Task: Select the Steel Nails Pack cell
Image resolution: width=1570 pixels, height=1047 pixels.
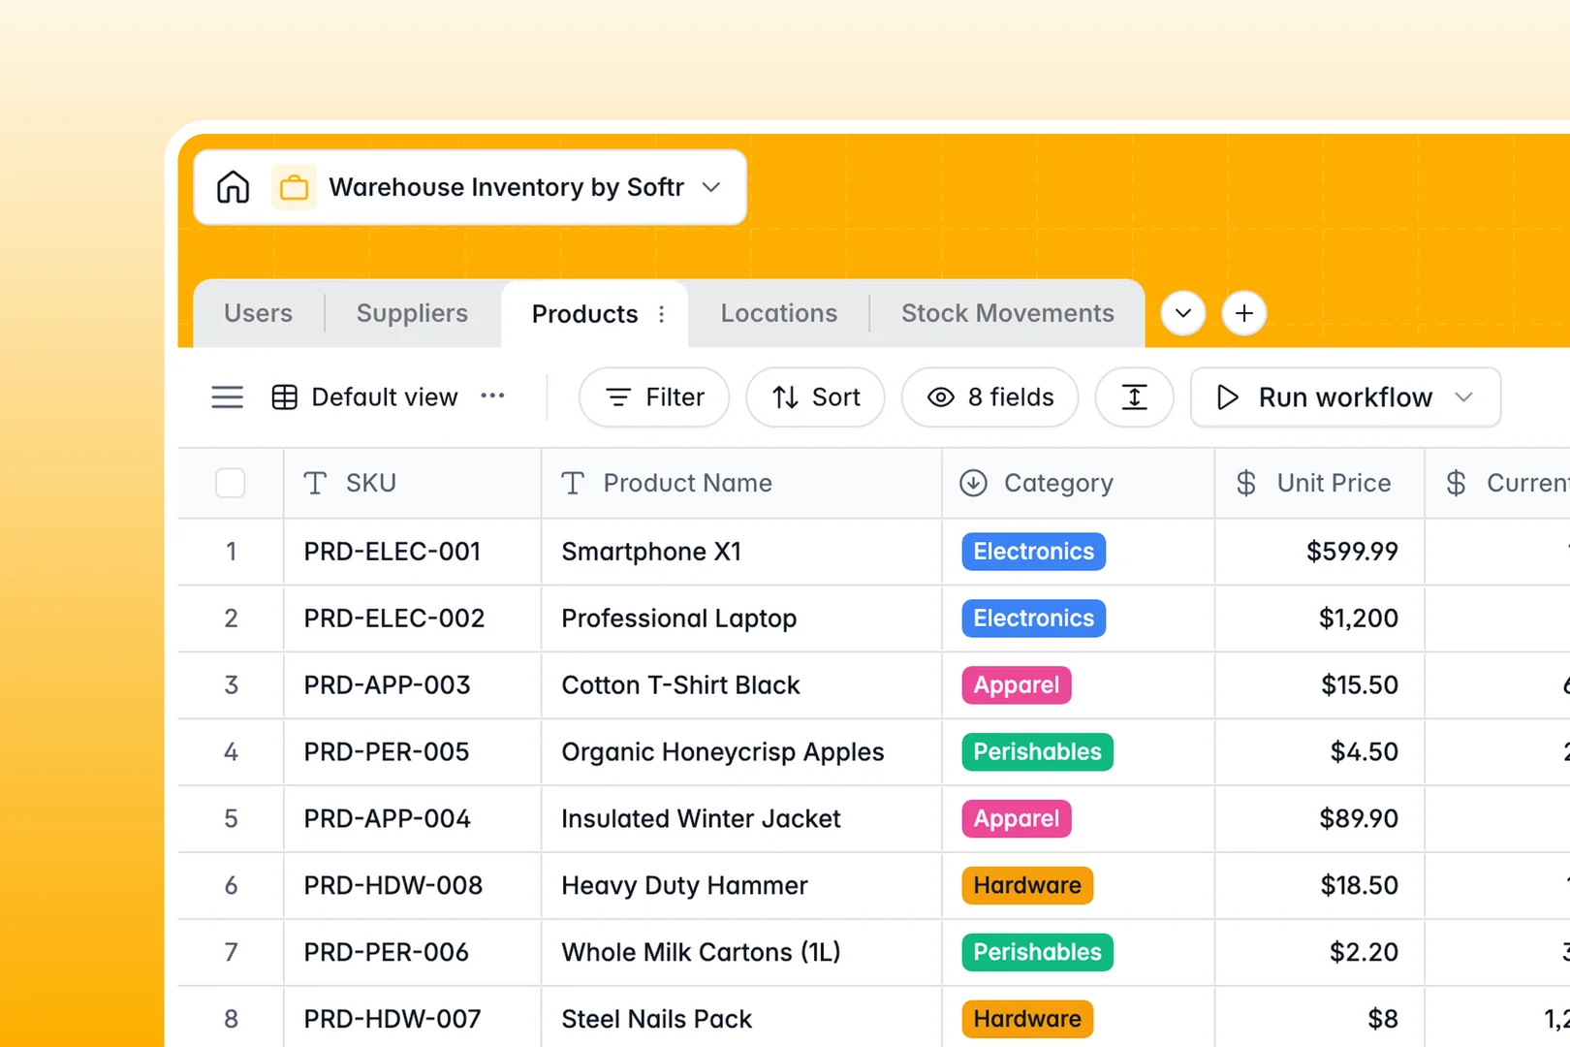Action: [x=741, y=1018]
